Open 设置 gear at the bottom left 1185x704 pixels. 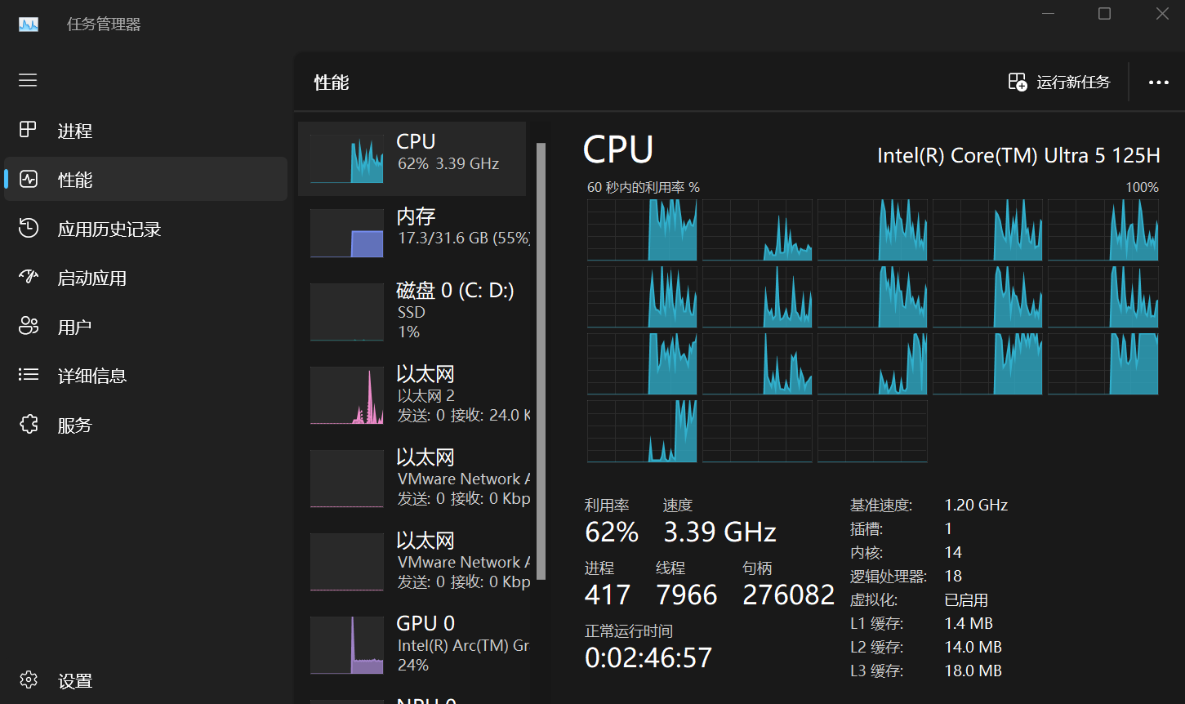[x=29, y=679]
